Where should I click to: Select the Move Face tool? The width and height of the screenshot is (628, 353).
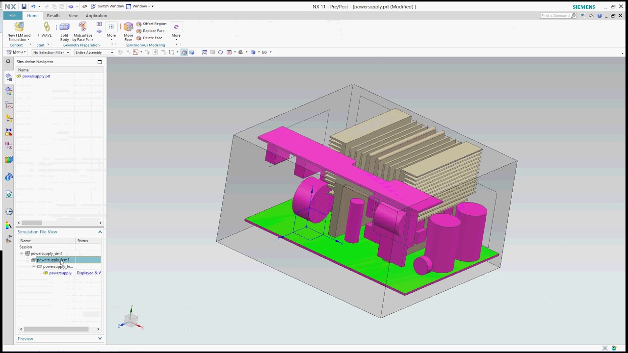point(128,31)
